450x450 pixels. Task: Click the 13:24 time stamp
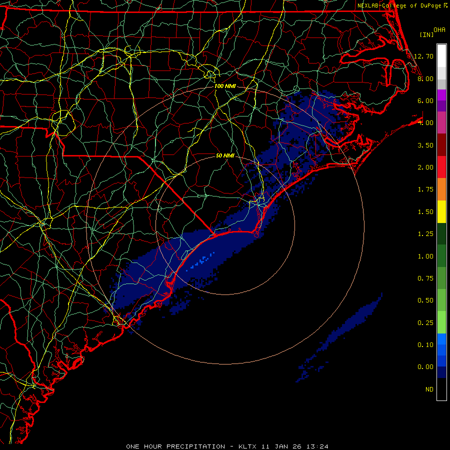click(317, 446)
